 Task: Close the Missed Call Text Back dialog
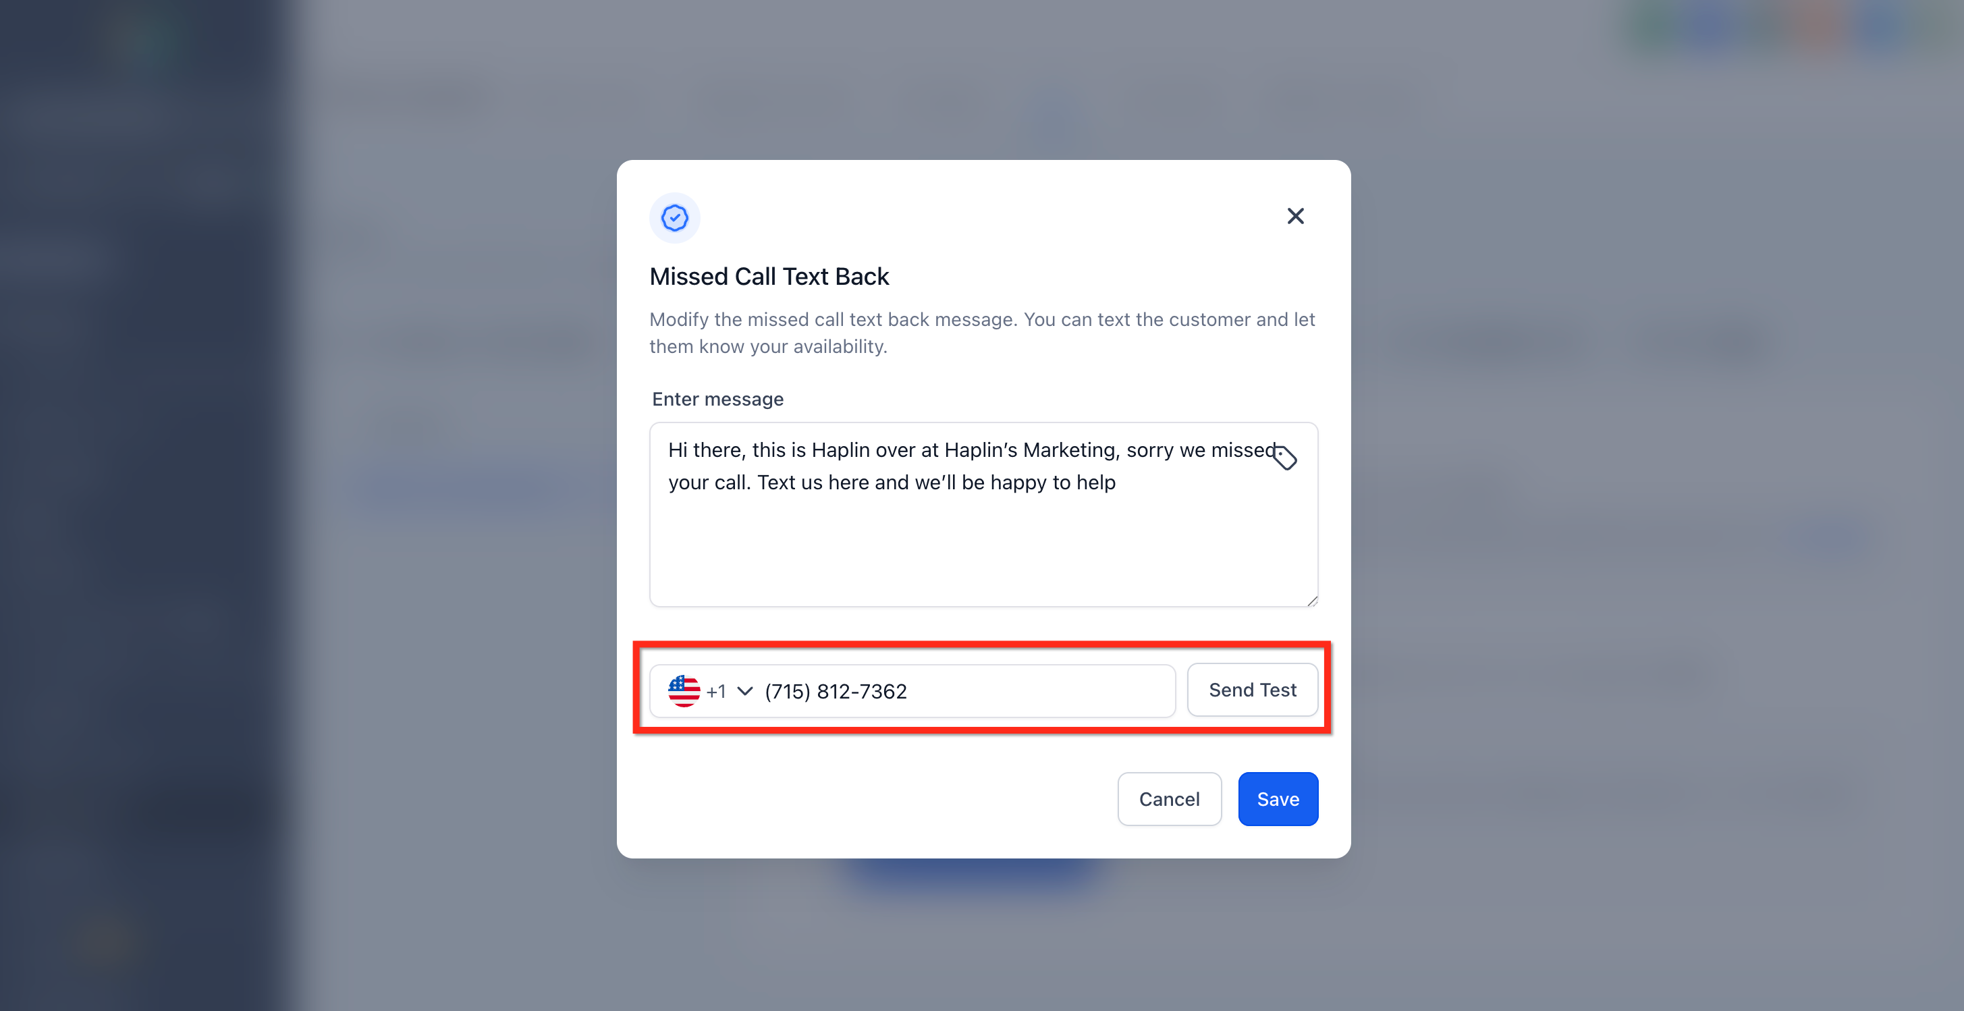(x=1295, y=217)
